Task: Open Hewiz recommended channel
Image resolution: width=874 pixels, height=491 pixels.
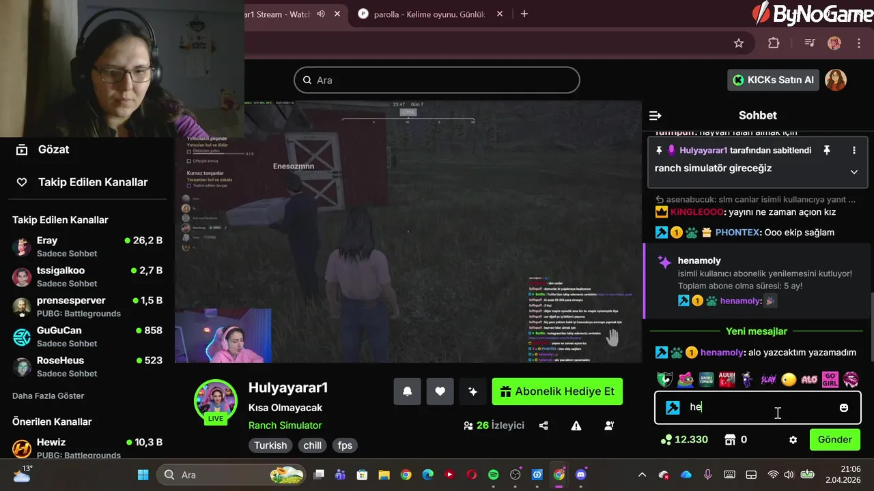Action: [87, 448]
